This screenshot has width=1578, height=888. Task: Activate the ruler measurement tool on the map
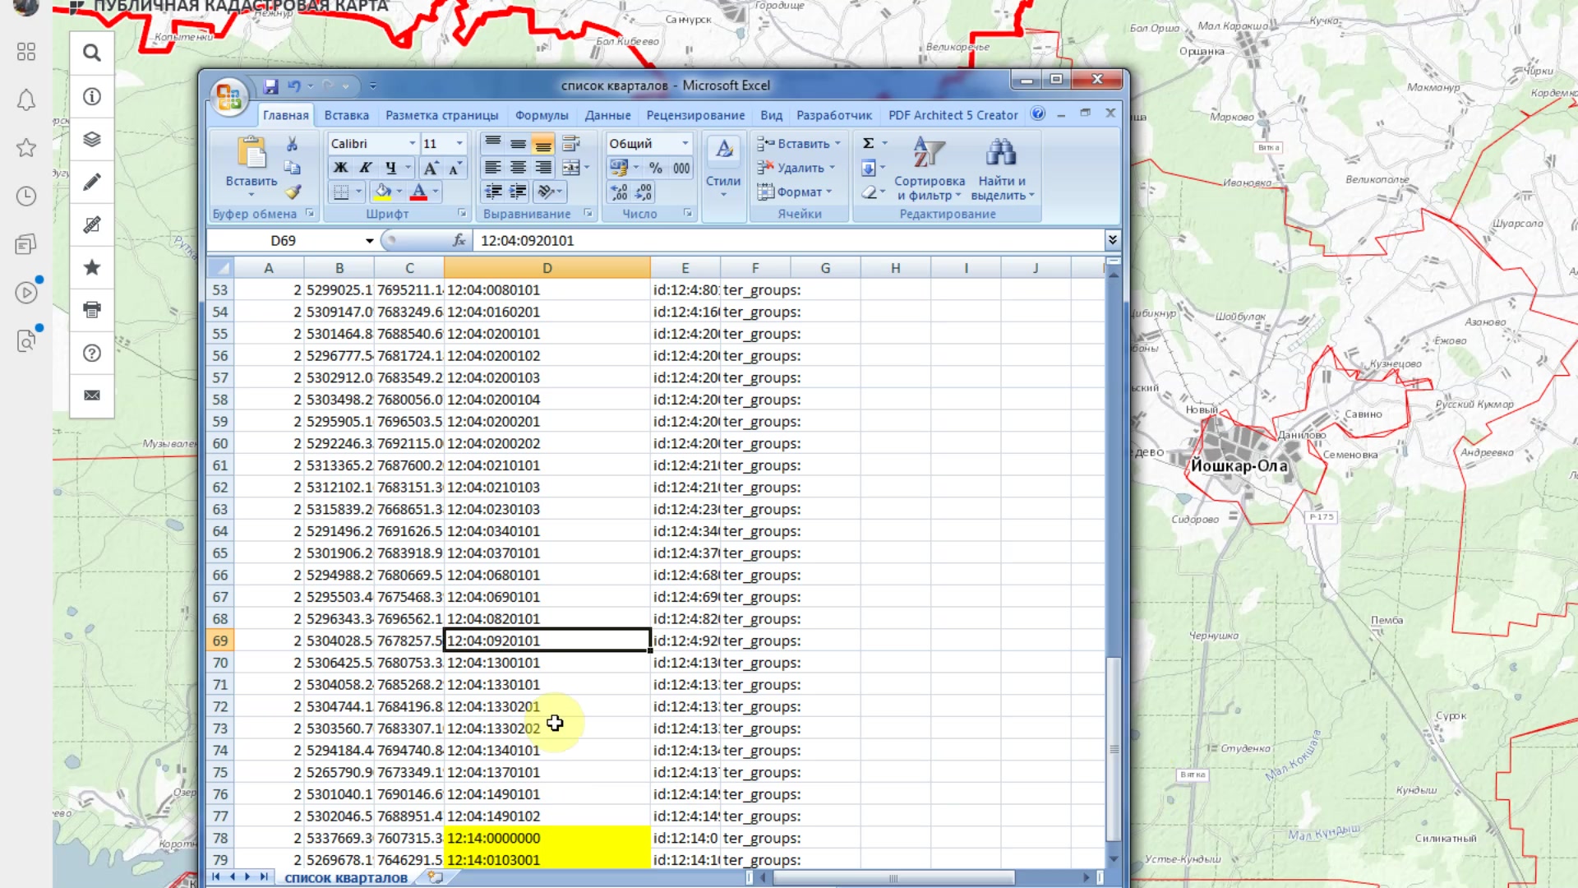pos(92,224)
